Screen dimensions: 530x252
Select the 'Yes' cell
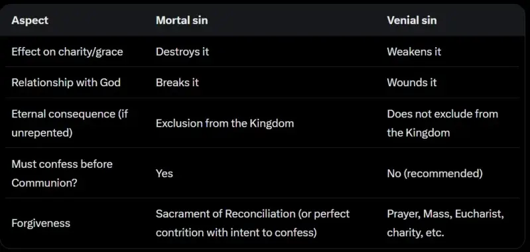165,174
